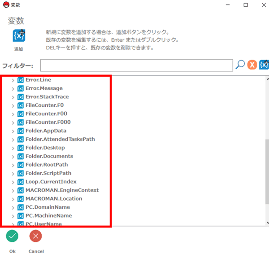Viewport: 269px width, 254px height.
Task: Expand the PC.MachineName variable node
Action: [13, 216]
